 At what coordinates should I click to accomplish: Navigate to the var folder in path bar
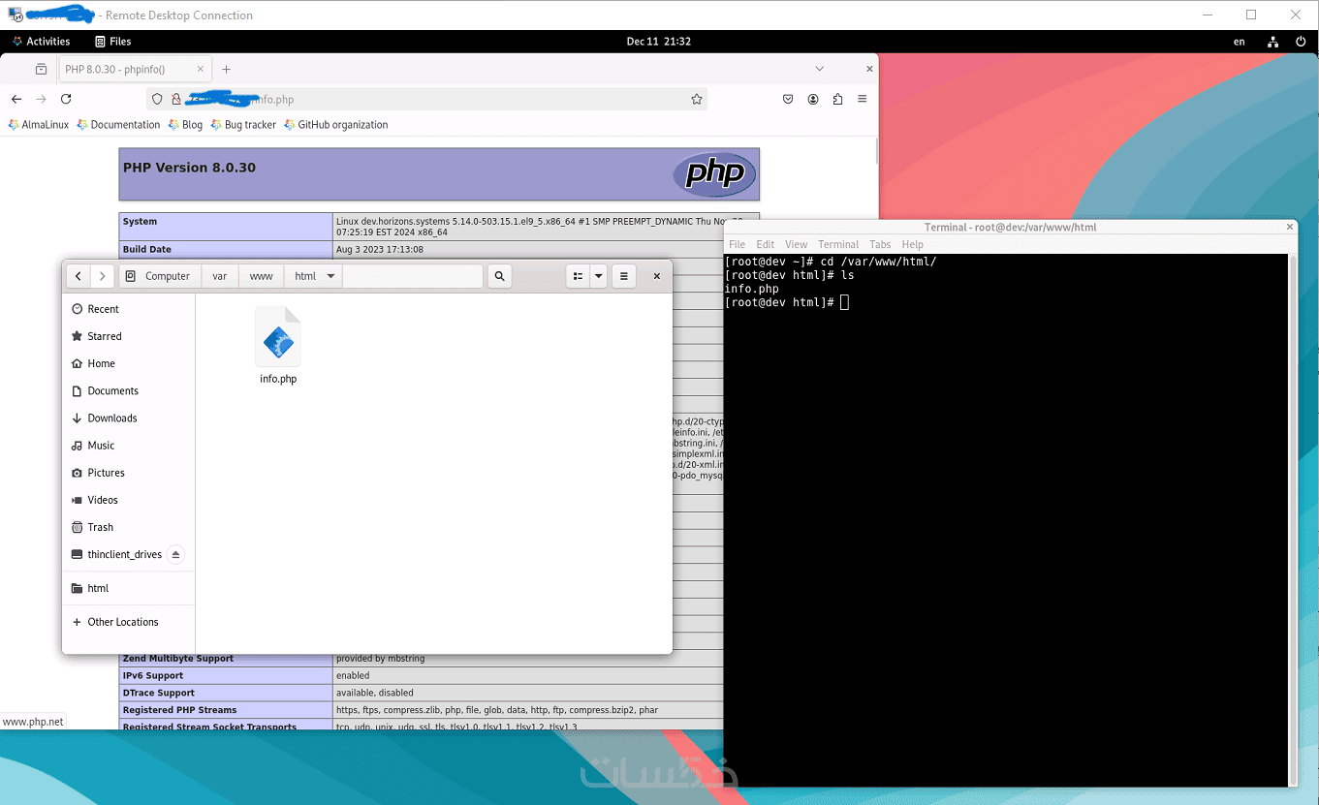pyautogui.click(x=220, y=276)
